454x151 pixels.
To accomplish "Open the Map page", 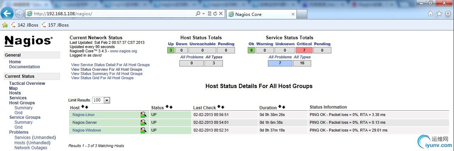I will click(x=13, y=88).
